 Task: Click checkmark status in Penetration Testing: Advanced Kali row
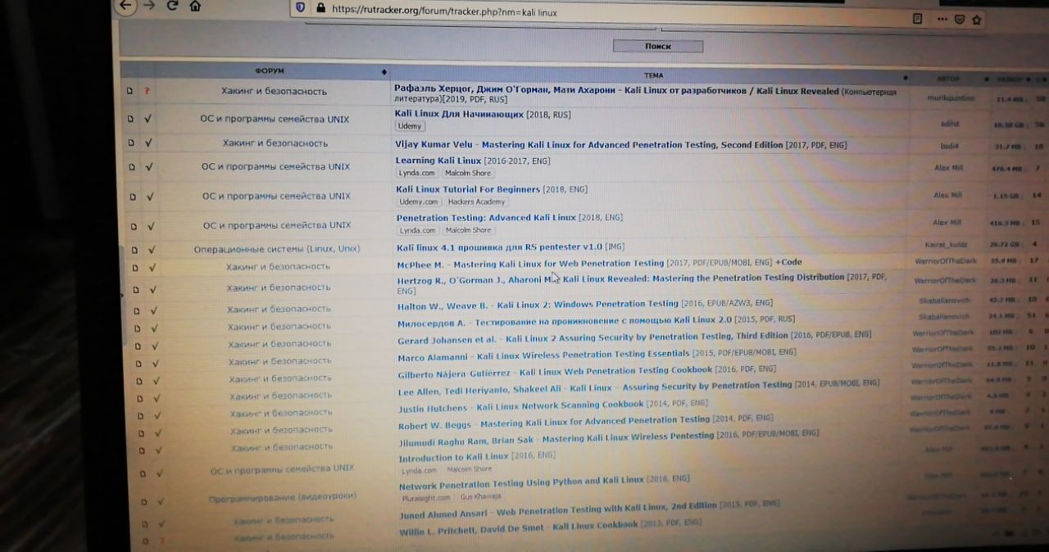(x=151, y=226)
